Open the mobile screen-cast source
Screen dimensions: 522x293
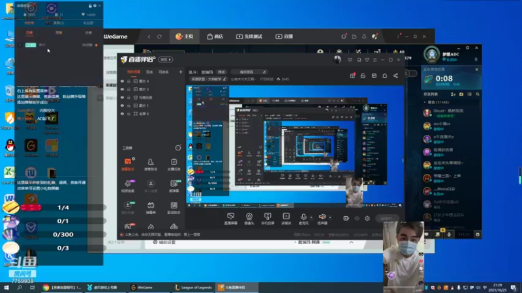[x=268, y=219]
